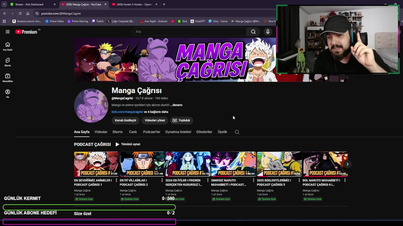
Task: Switch to Stream - Kick Dashboard browser tab
Action: click(29, 4)
